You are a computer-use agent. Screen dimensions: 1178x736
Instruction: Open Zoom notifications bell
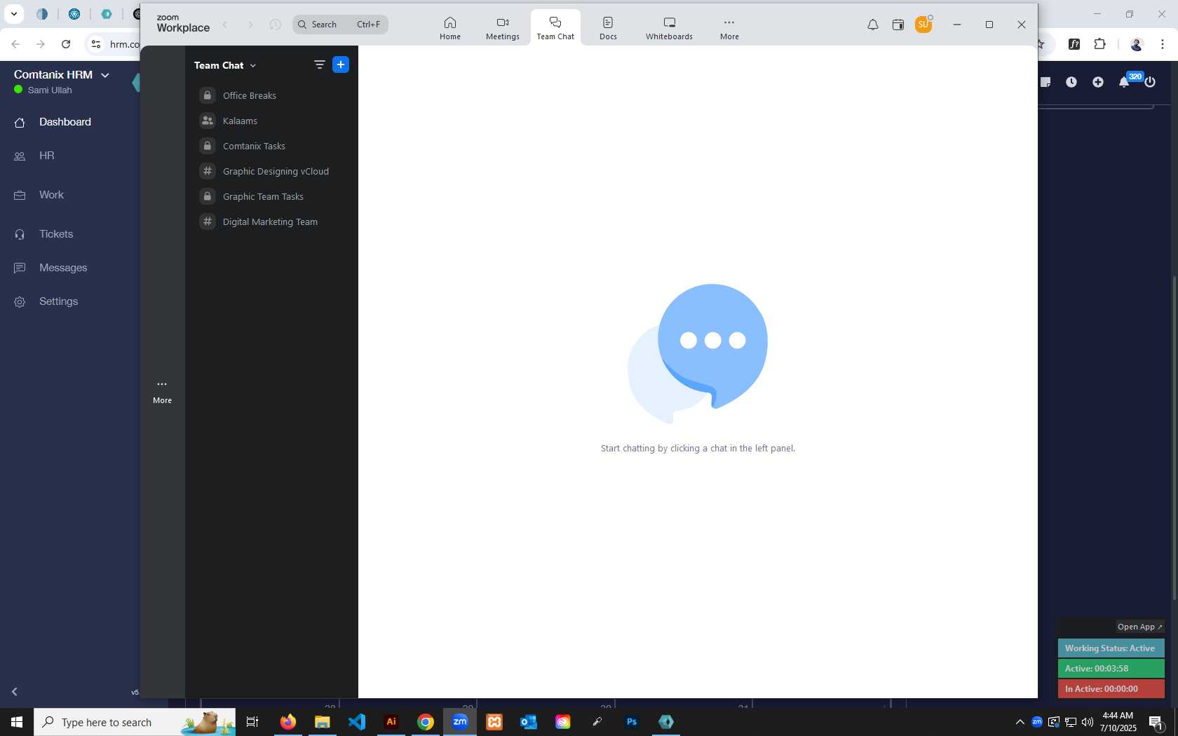pyautogui.click(x=872, y=25)
